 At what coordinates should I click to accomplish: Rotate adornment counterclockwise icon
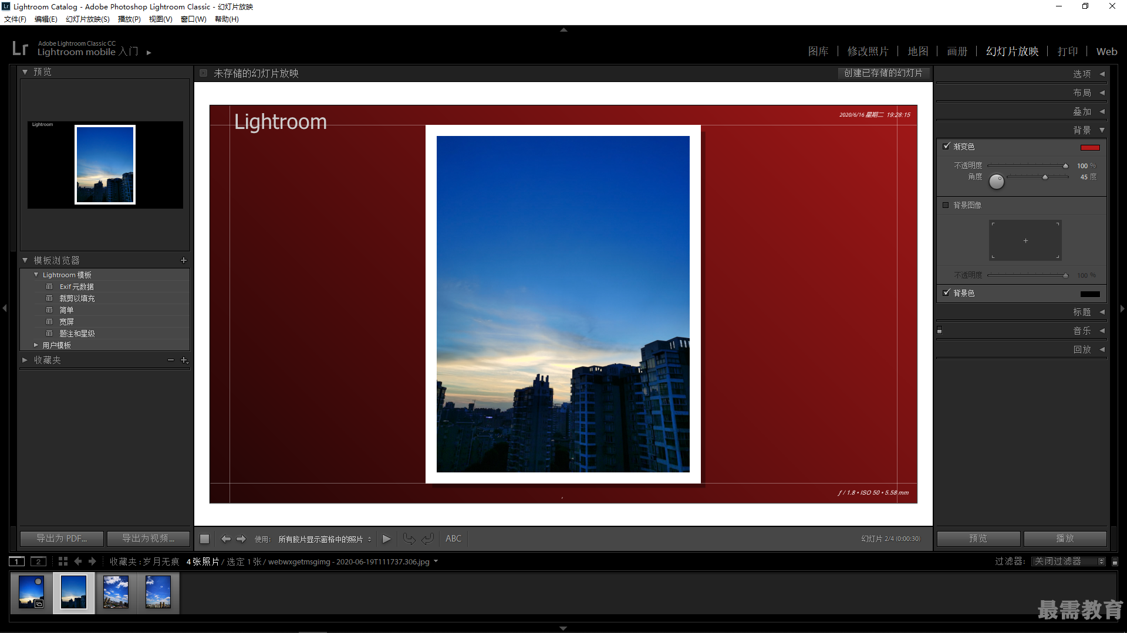(409, 539)
